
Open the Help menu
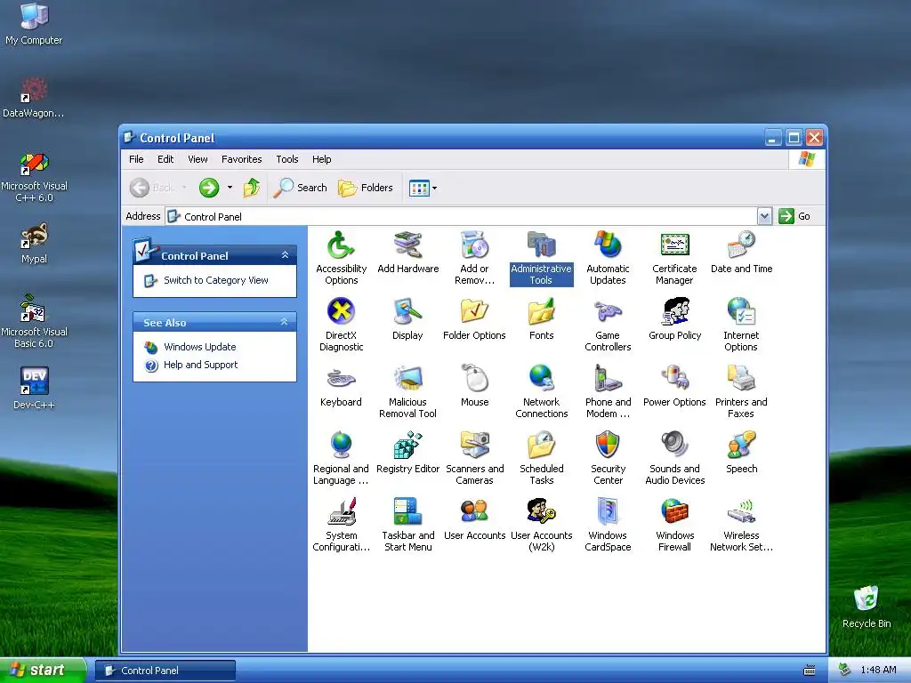coord(321,159)
